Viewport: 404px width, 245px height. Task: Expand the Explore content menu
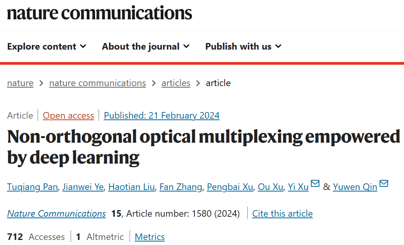tap(47, 47)
